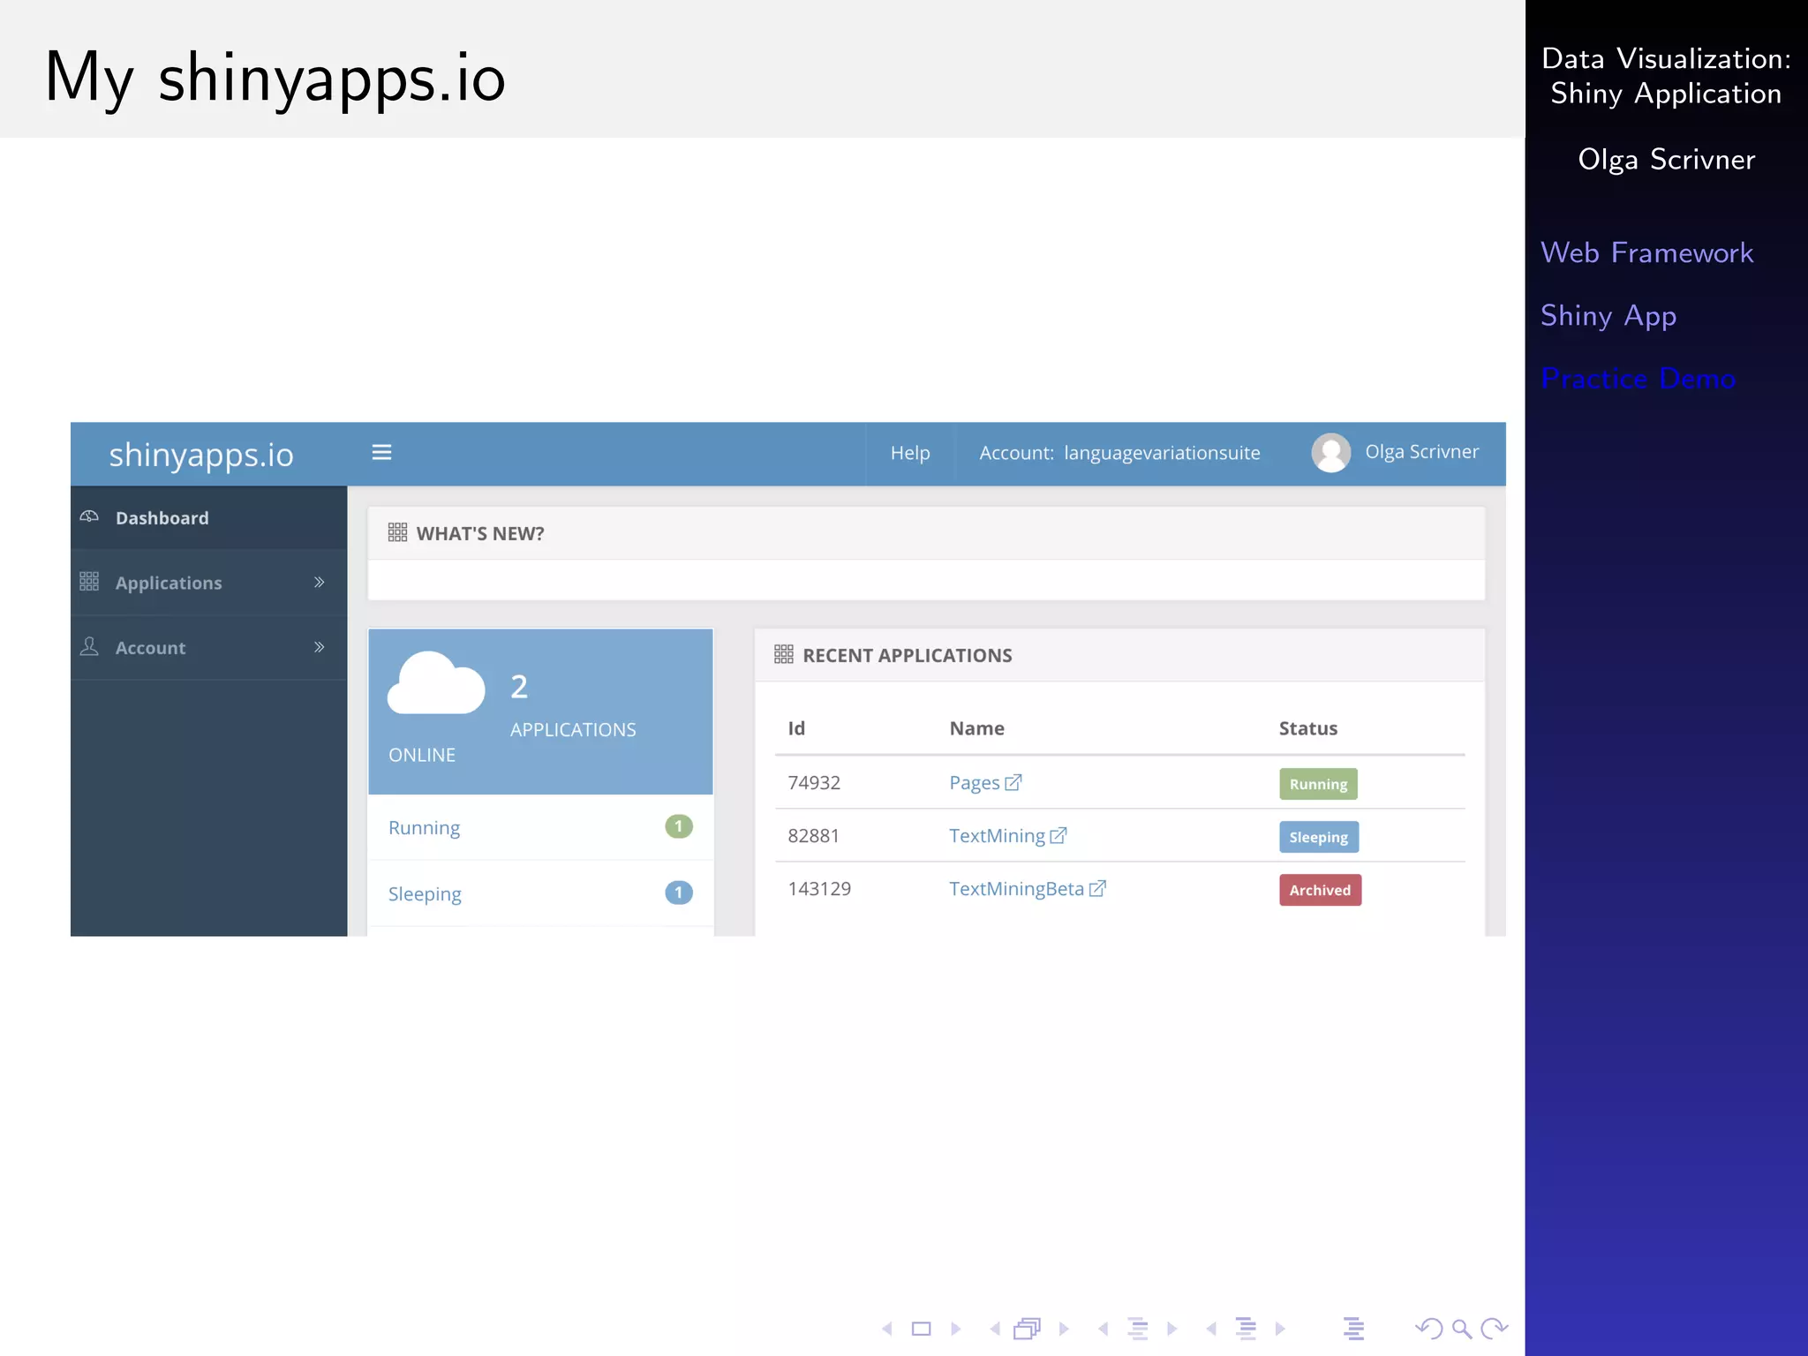Click the previous frame arrow left of frame stack icon
Image resolution: width=1808 pixels, height=1356 pixels.
pos(995,1329)
